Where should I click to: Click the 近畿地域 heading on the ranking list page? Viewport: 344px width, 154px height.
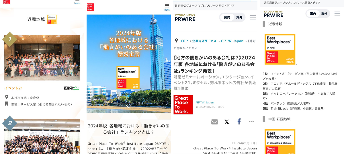tap(275, 24)
